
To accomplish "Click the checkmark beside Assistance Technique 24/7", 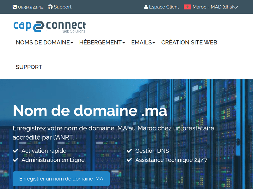I will [129, 160].
